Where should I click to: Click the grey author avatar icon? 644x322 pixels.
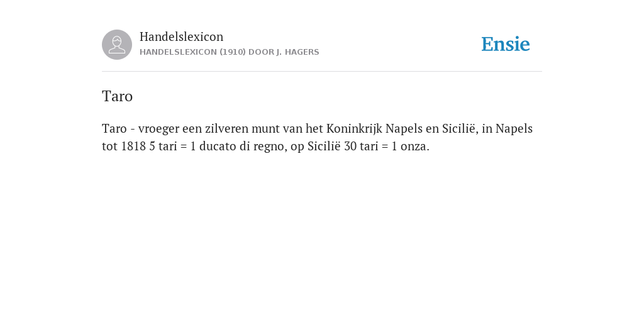click(x=117, y=45)
